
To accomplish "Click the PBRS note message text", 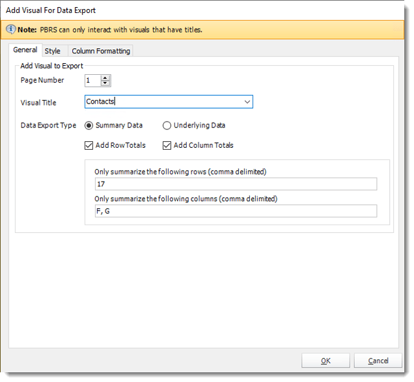I will (x=121, y=30).
